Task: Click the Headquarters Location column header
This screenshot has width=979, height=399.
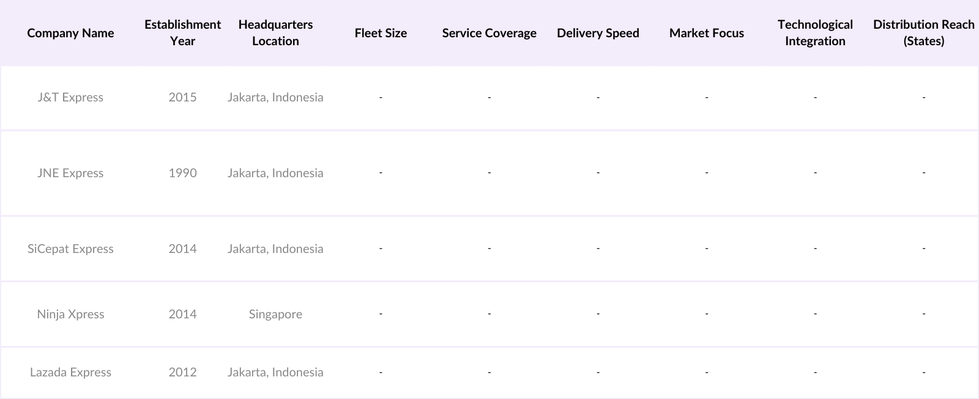Action: tap(275, 33)
